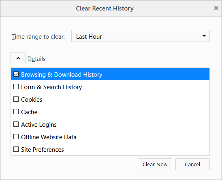Select the Browsing & Download History row
Image resolution: width=222 pixels, height=180 pixels.
coord(110,74)
